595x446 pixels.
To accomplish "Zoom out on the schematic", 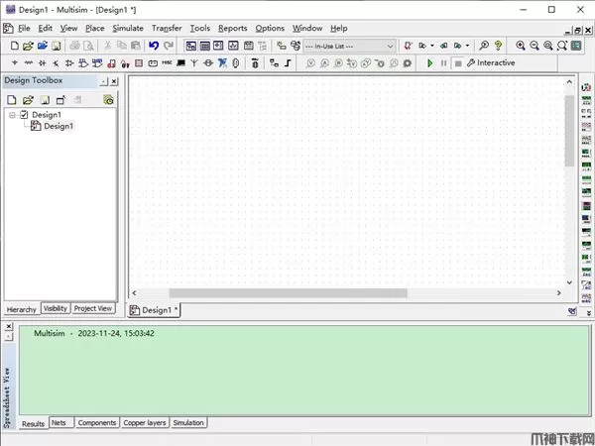I will pos(535,46).
